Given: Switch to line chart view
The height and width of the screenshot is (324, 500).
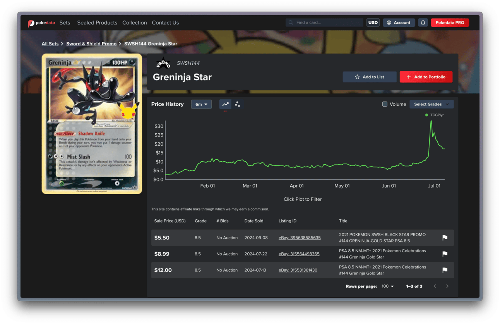Looking at the screenshot, I should click(225, 104).
